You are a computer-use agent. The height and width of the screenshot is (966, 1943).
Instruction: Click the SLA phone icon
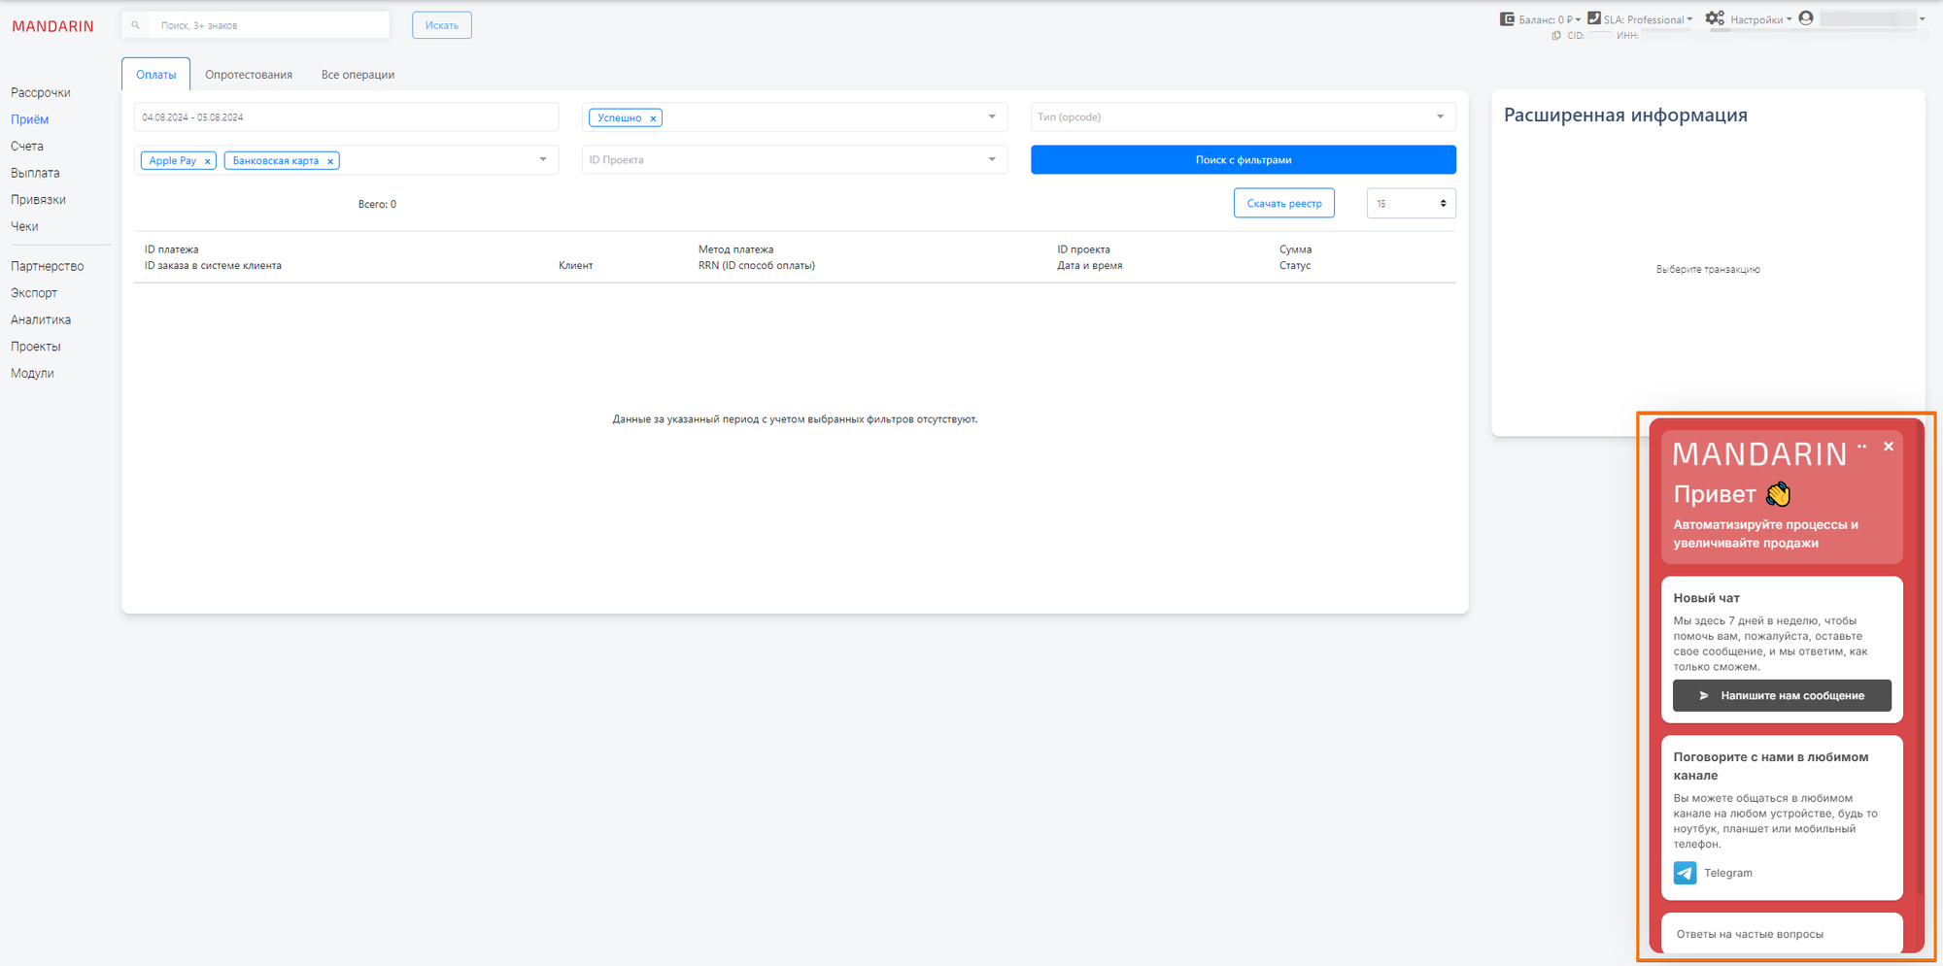point(1593,18)
